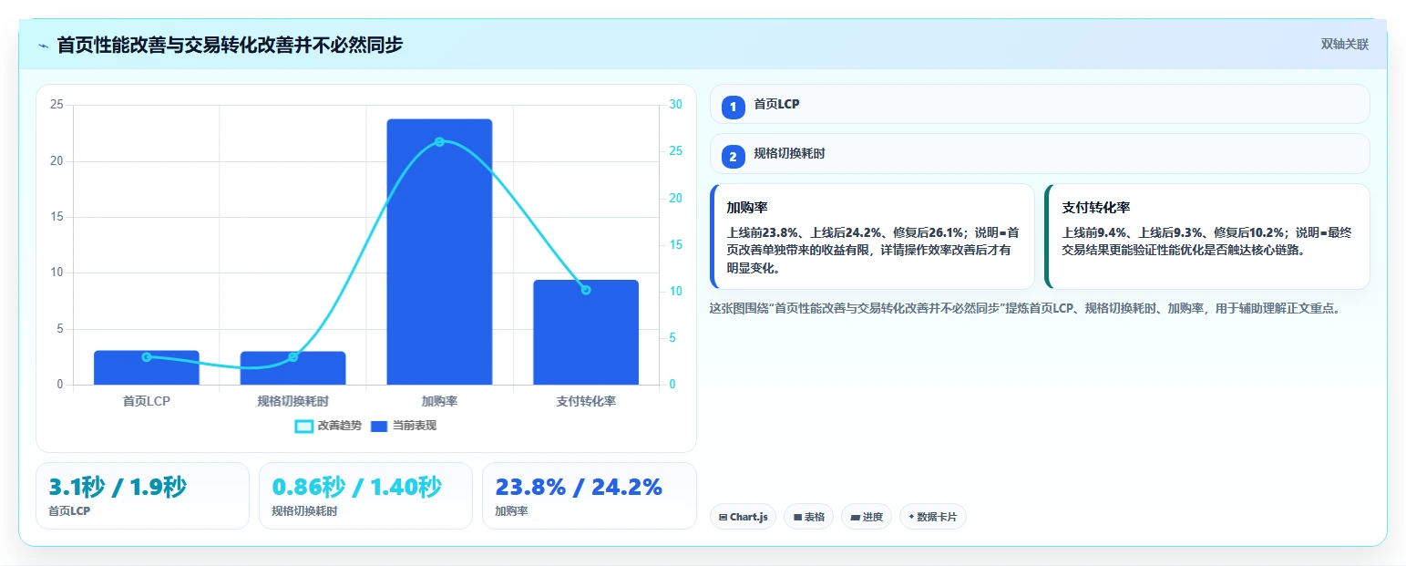The image size is (1406, 566).
Task: Click the blue 当前表现 legend swatch
Action: point(379,426)
